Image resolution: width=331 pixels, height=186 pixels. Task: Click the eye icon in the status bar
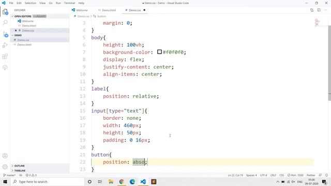(x=21, y=175)
